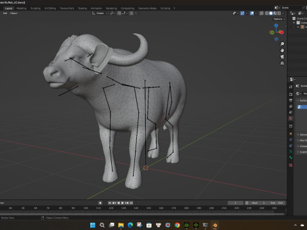
Task: Add a new workspace with plus icon
Action: 174,8
